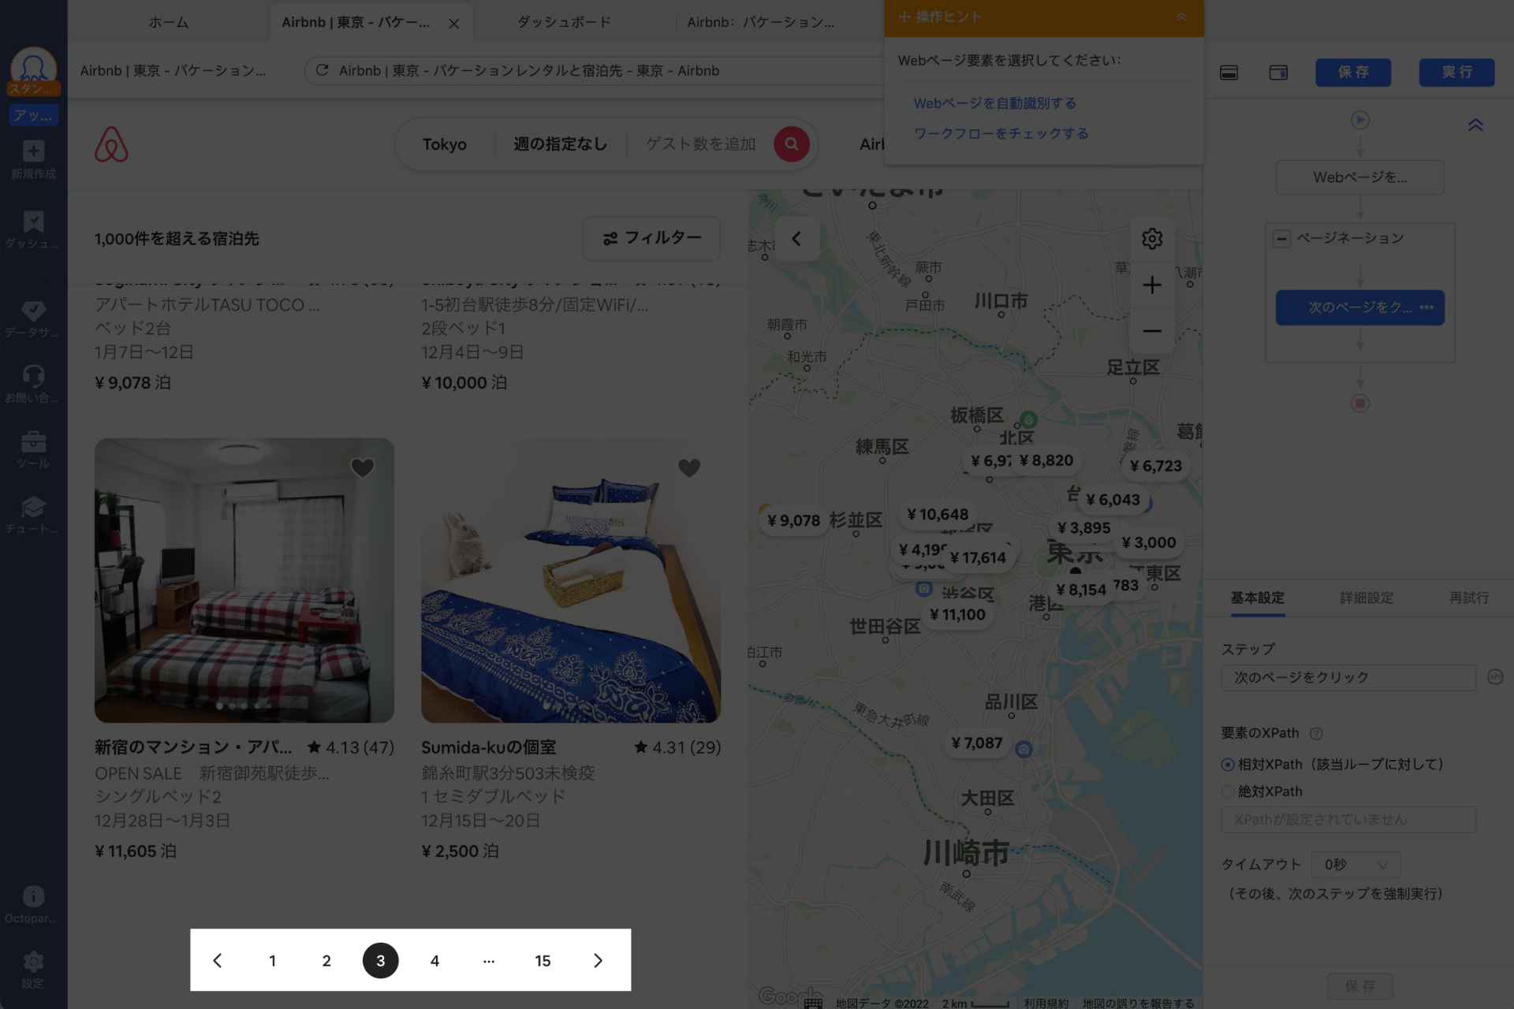Open the 基本設定 tab

(1257, 598)
